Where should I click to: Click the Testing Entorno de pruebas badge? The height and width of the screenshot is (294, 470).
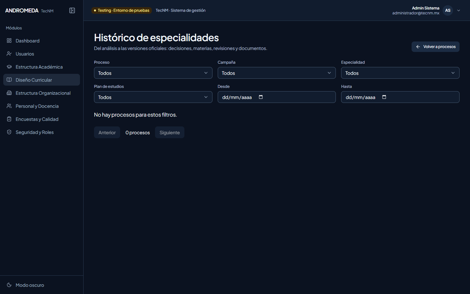point(121,10)
